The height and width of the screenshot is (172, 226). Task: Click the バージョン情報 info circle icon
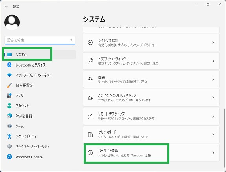(90, 153)
